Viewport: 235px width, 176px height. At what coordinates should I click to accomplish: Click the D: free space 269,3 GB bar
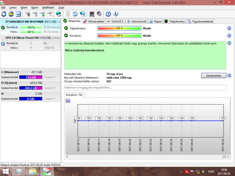click(x=31, y=88)
